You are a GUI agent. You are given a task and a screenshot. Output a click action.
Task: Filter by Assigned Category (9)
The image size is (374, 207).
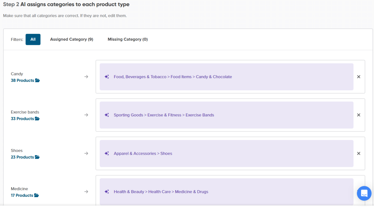(72, 40)
